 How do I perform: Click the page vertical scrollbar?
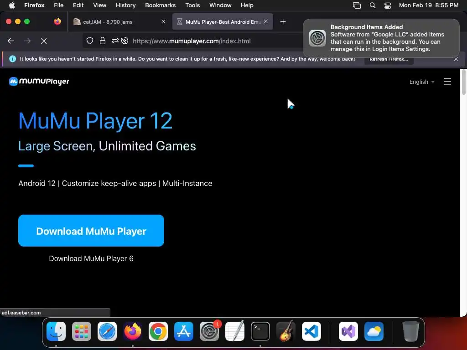pyautogui.click(x=463, y=82)
